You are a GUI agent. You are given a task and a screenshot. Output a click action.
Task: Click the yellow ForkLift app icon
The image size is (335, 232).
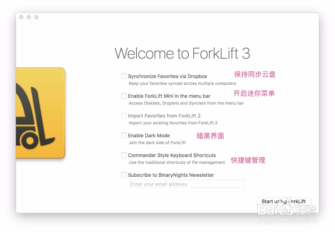(x=41, y=113)
